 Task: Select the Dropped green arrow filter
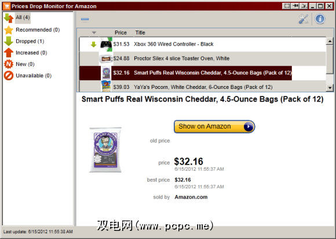point(24,41)
